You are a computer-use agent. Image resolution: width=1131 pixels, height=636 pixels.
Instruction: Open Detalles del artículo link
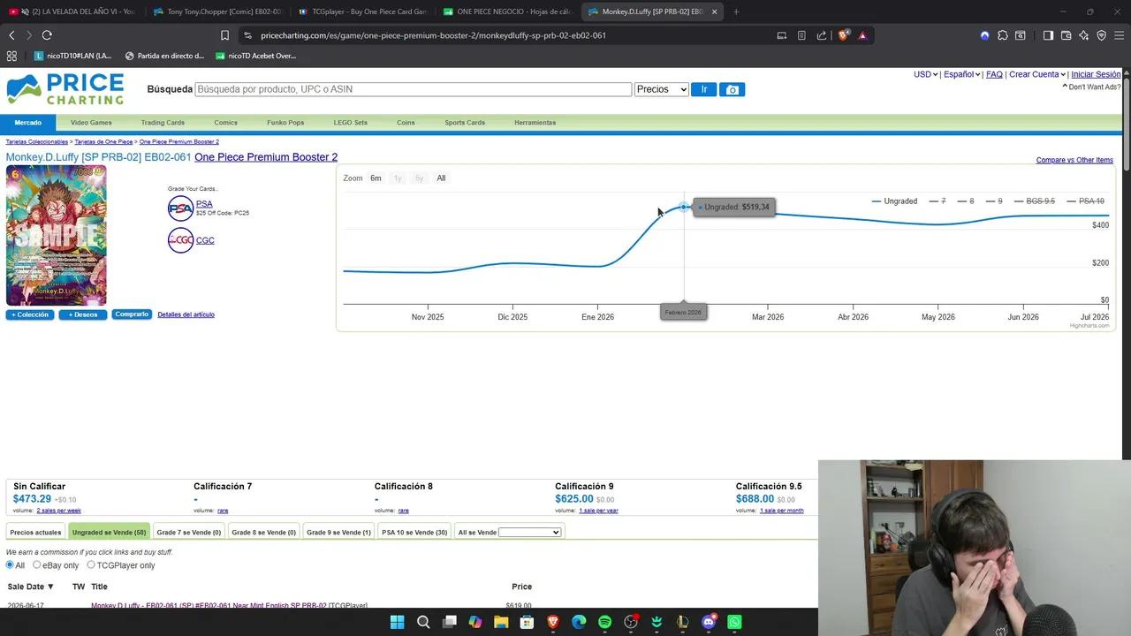tap(186, 314)
